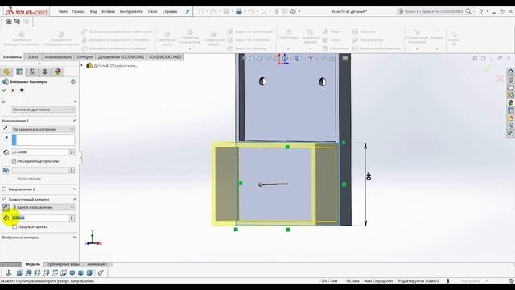This screenshot has width=515, height=290.
Task: Click the Undo toolbar icon
Action: tap(251, 11)
